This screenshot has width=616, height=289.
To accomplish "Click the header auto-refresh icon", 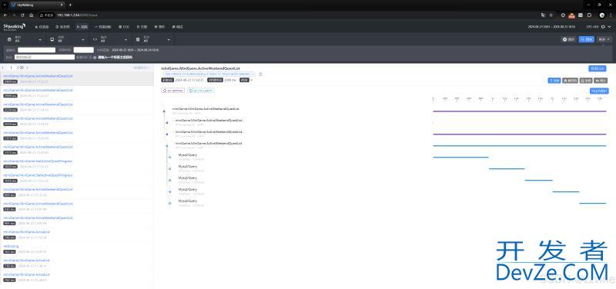I will pos(603,27).
